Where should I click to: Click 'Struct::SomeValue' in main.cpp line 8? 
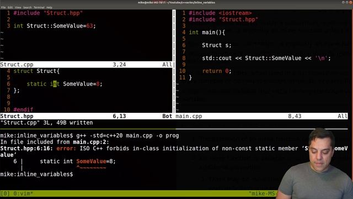273,58
